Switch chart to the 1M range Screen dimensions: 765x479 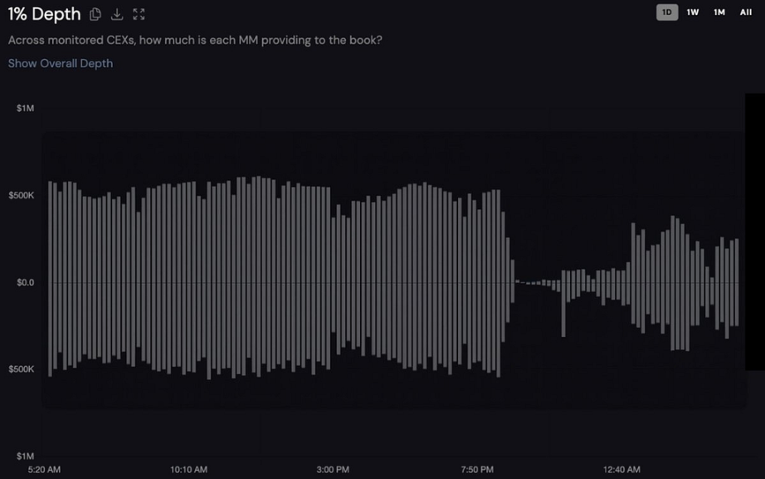[x=719, y=12]
